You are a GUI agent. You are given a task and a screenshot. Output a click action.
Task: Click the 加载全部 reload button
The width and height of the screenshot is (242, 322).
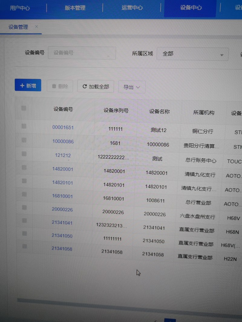click(x=96, y=87)
